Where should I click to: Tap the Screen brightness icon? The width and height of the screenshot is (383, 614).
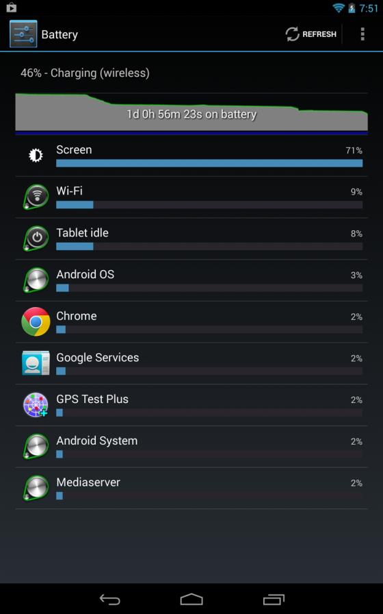click(36, 156)
